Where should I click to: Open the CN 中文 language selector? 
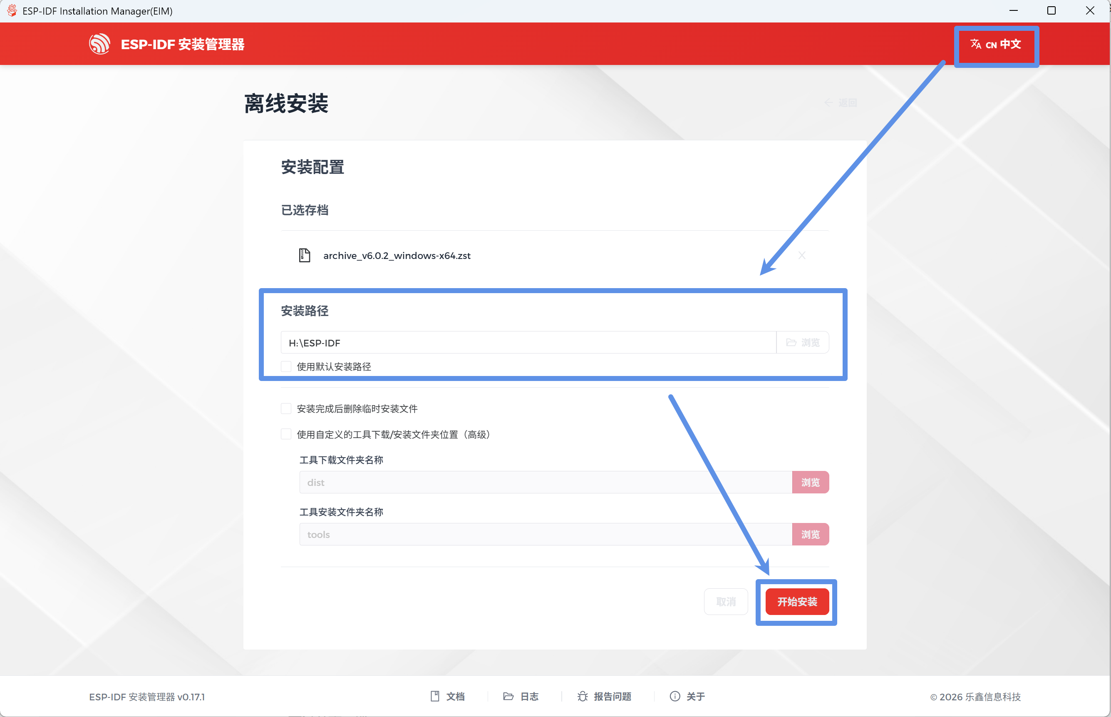[996, 44]
